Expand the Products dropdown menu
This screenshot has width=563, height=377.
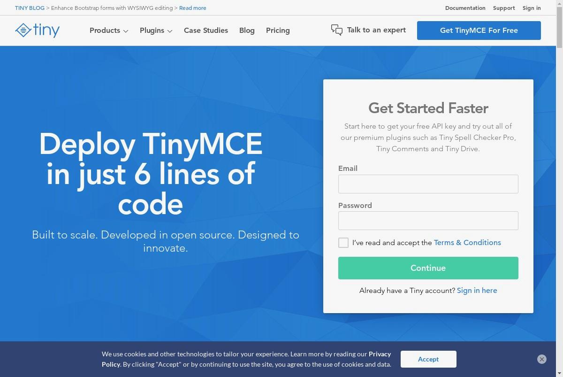tap(109, 31)
